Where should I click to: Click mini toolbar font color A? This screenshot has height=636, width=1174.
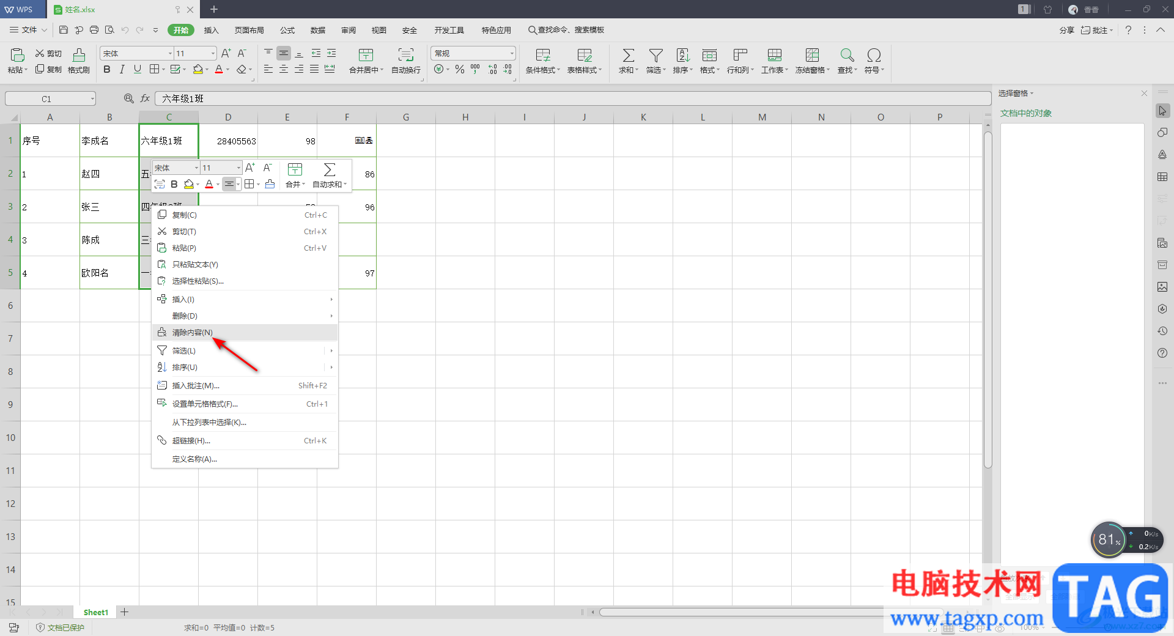[209, 184]
